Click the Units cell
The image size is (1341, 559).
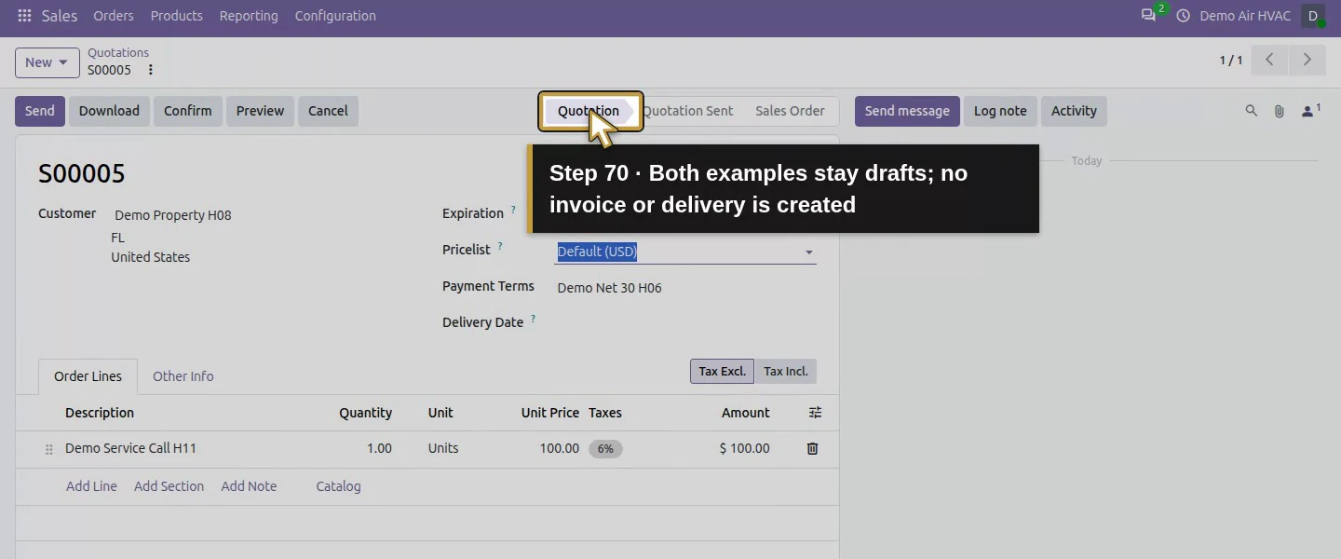pos(443,448)
